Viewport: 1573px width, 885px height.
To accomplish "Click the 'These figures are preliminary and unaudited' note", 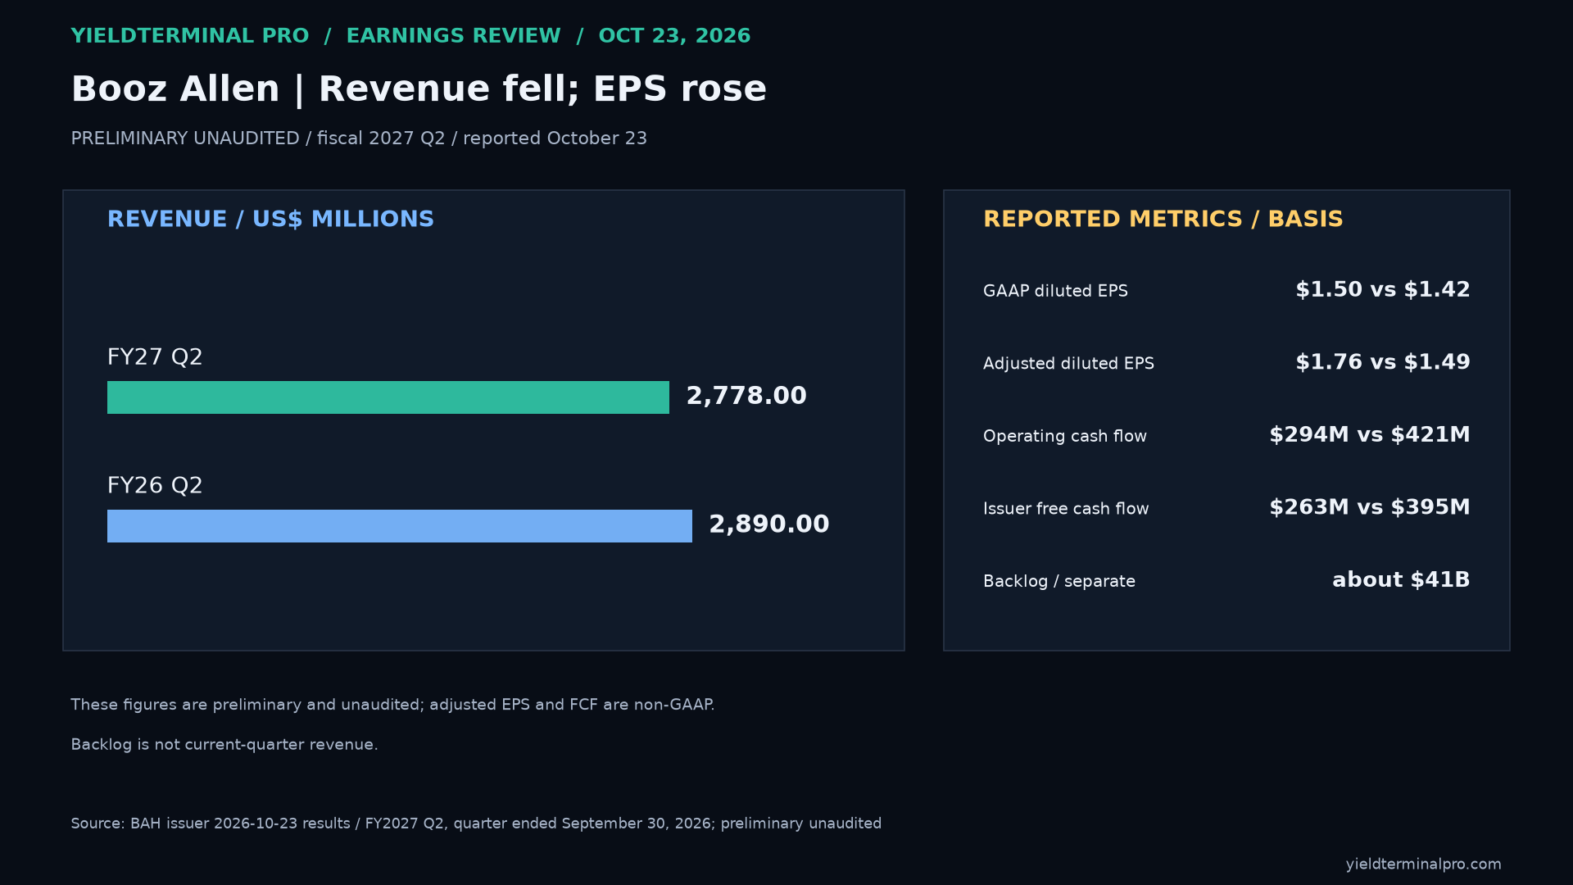I will pos(392,705).
